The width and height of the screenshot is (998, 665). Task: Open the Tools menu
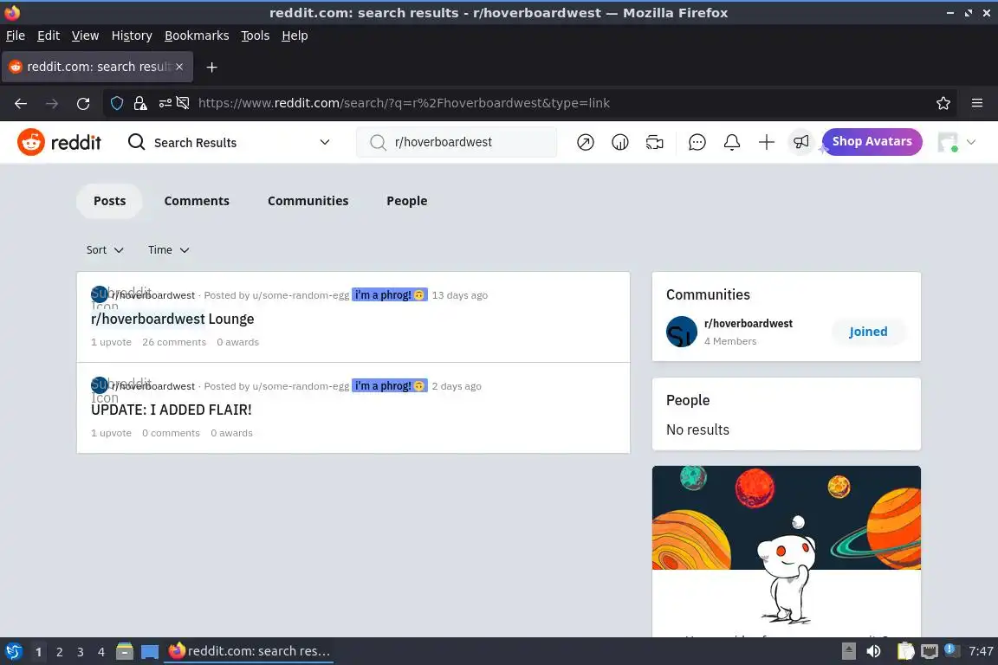pos(256,36)
